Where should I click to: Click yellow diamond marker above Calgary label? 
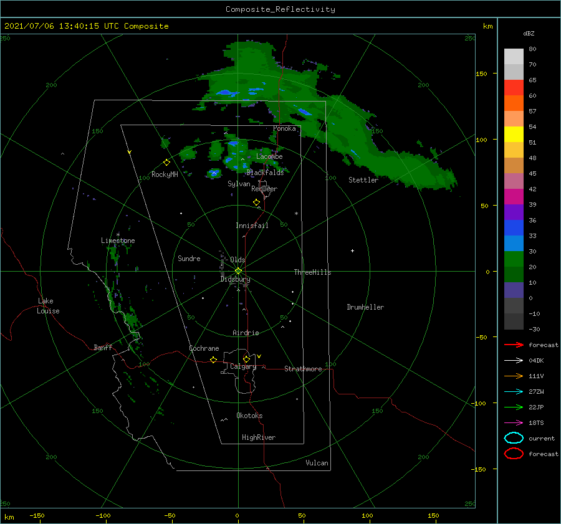(x=246, y=359)
